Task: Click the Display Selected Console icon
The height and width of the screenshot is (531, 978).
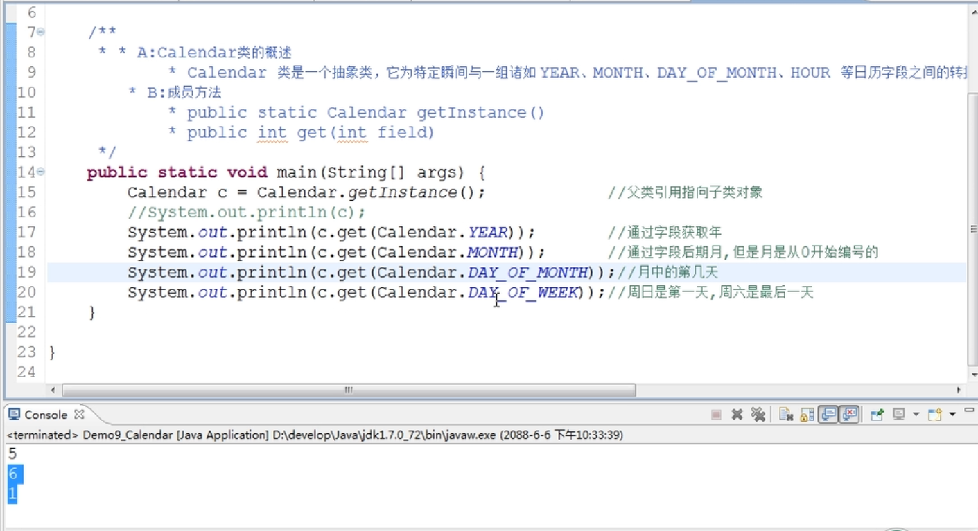Action: coord(899,415)
